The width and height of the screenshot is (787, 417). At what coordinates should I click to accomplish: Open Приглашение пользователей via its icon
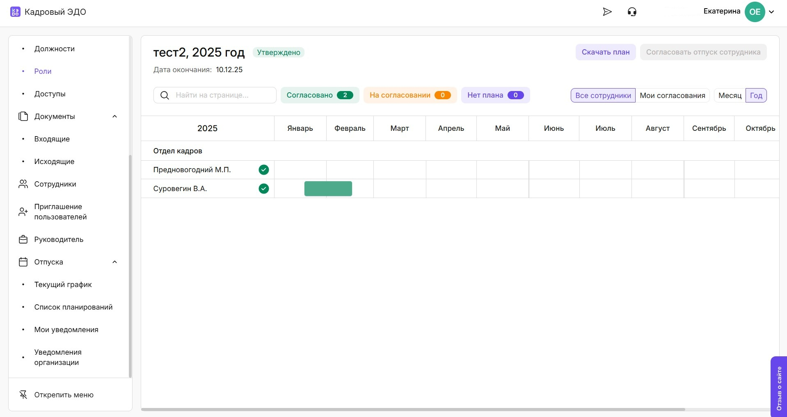23,212
